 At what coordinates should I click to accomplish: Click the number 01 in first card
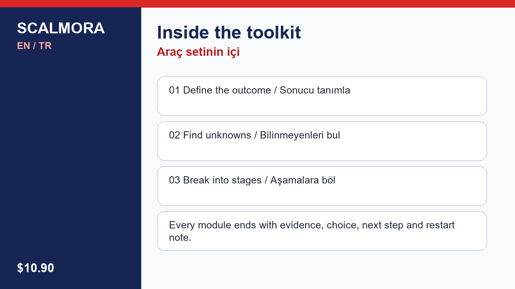[x=175, y=90]
